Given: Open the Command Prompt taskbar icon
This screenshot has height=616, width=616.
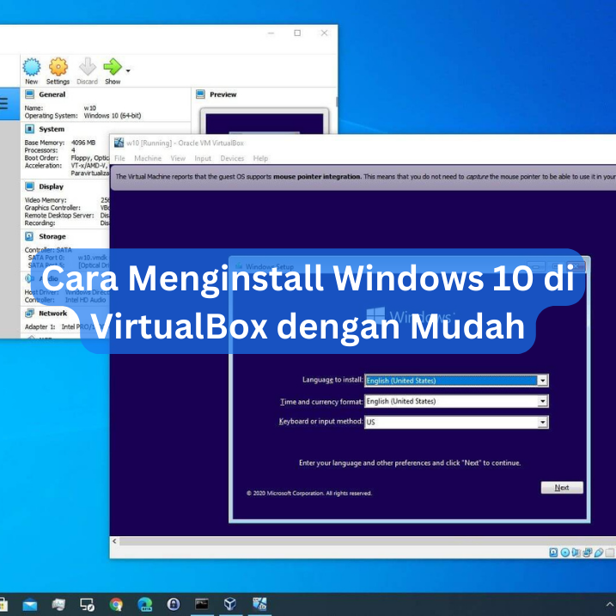Looking at the screenshot, I should (x=202, y=604).
